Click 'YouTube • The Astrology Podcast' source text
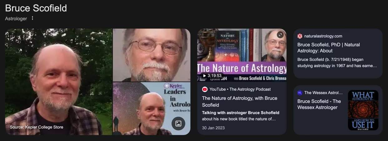The width and height of the screenshot is (388, 141). (240, 89)
